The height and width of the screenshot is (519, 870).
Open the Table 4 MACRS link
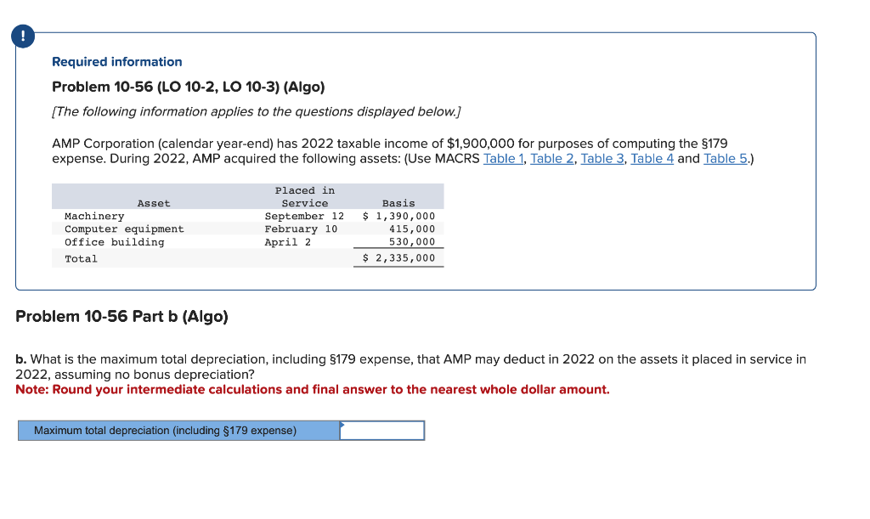[652, 158]
